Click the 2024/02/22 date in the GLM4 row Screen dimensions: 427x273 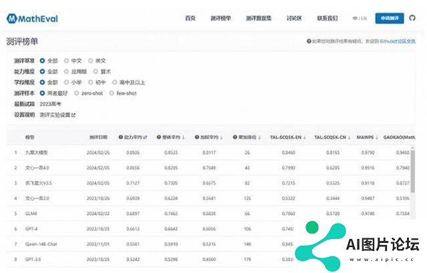(x=98, y=214)
